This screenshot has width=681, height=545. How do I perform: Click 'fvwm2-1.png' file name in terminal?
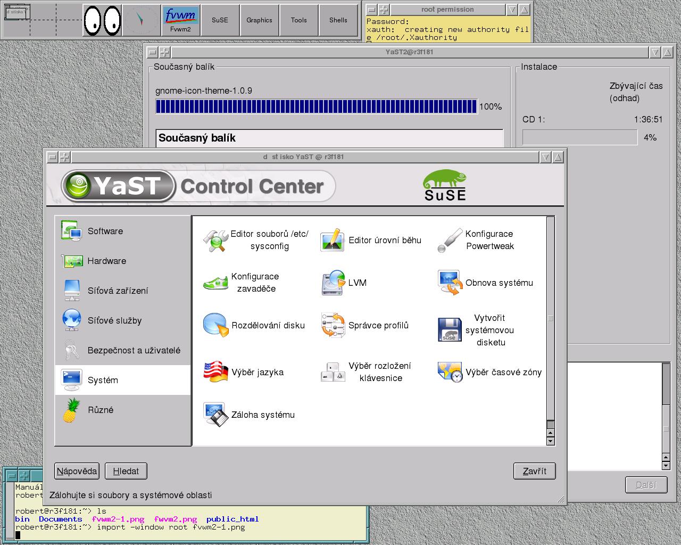118,519
